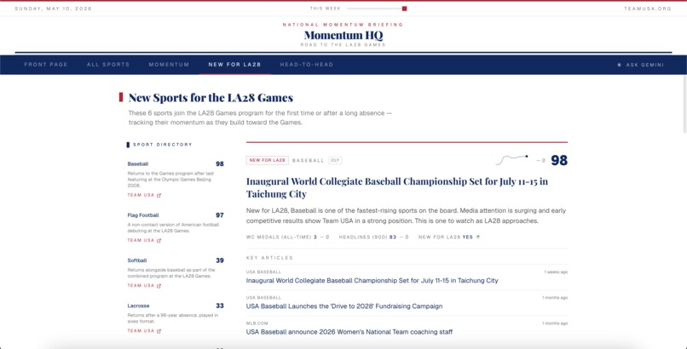
Task: Click the New Sports for the LA28 Games heading
Action: 211,98
